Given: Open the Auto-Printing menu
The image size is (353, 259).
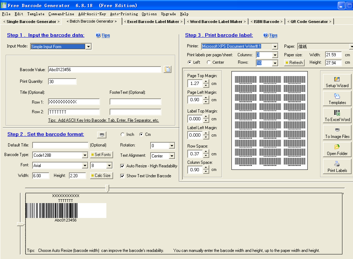Looking at the screenshot, I should [124, 14].
